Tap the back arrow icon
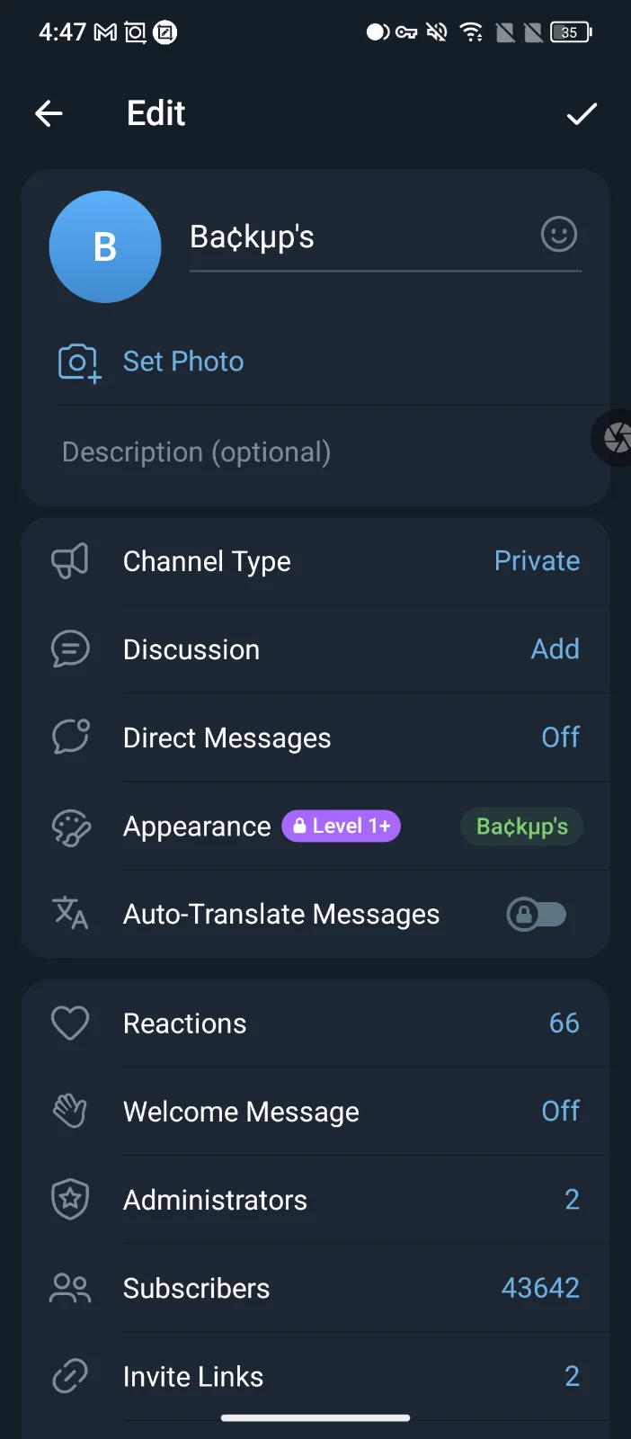 click(x=49, y=113)
